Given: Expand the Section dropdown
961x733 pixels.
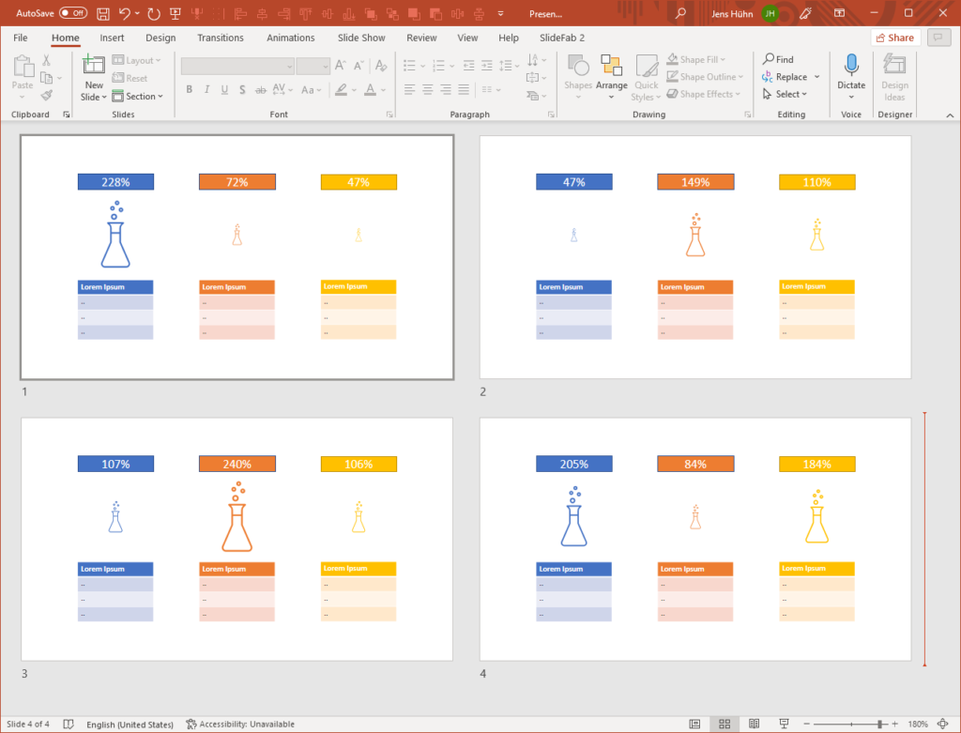Looking at the screenshot, I should 138,97.
